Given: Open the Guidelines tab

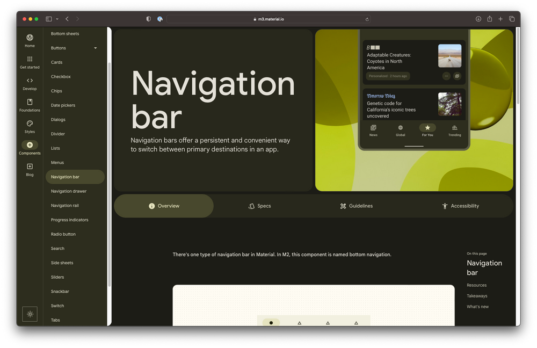Looking at the screenshot, I should pos(356,206).
